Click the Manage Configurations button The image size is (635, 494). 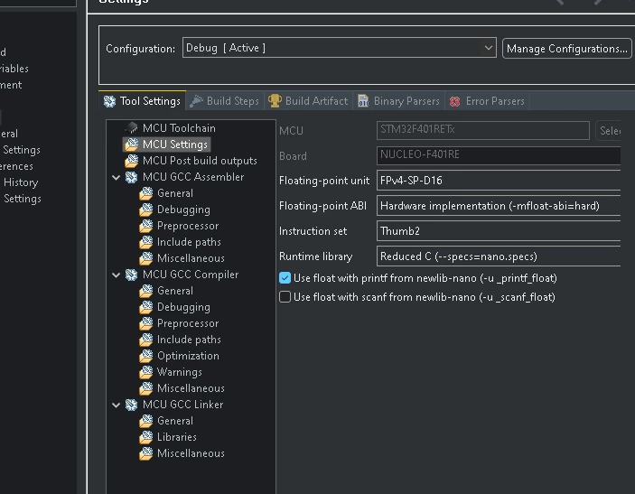[567, 49]
